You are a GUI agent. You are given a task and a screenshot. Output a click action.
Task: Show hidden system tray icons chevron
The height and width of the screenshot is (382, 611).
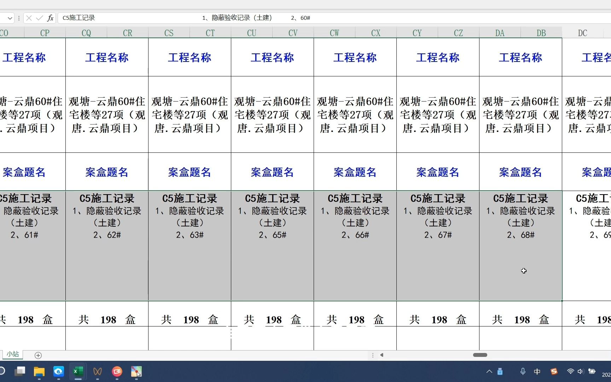pos(489,371)
